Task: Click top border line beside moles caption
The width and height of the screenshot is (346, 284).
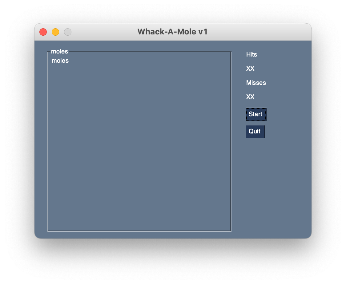Action: (150, 52)
